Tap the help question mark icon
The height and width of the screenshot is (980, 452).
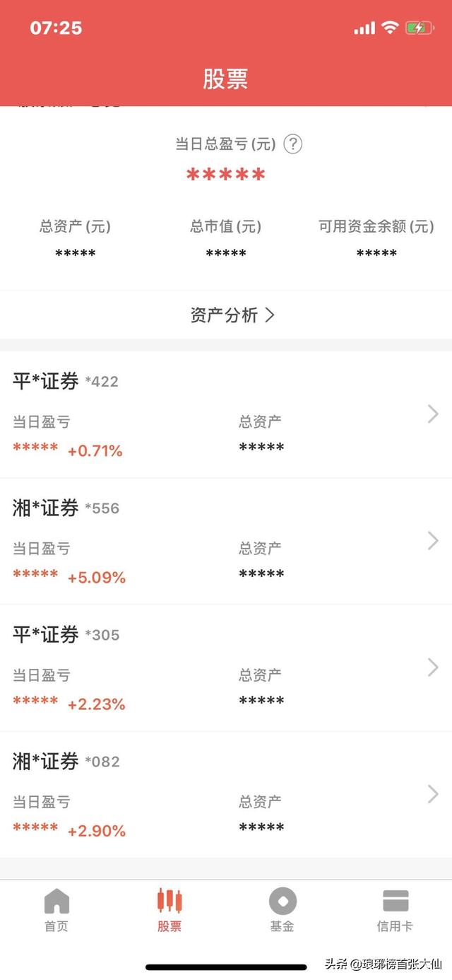click(x=293, y=144)
